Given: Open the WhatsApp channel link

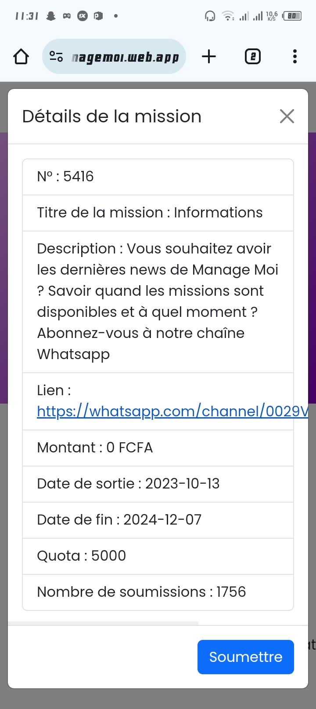Looking at the screenshot, I should [172, 411].
